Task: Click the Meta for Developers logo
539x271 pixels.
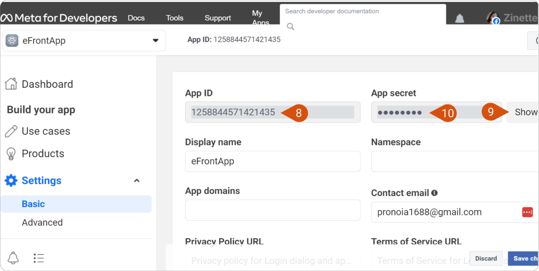Action: pyautogui.click(x=59, y=18)
